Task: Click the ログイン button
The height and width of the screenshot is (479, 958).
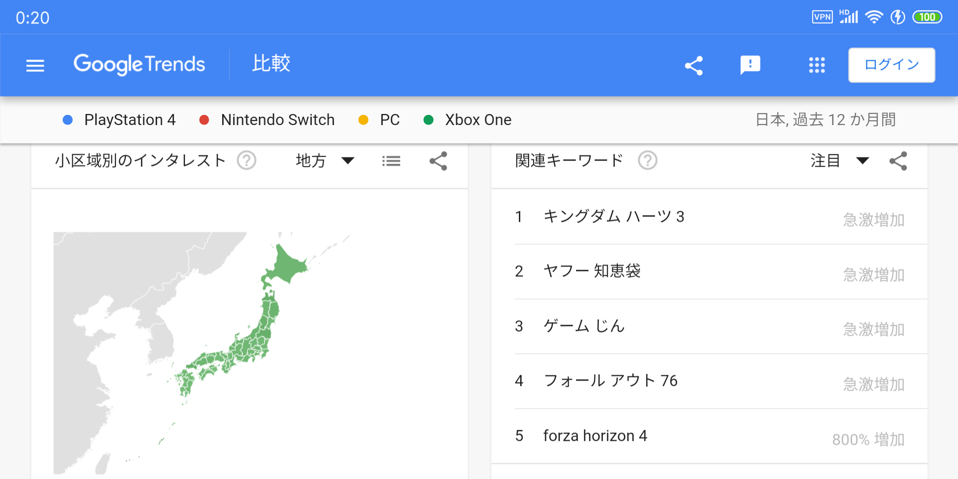Action: pyautogui.click(x=891, y=65)
